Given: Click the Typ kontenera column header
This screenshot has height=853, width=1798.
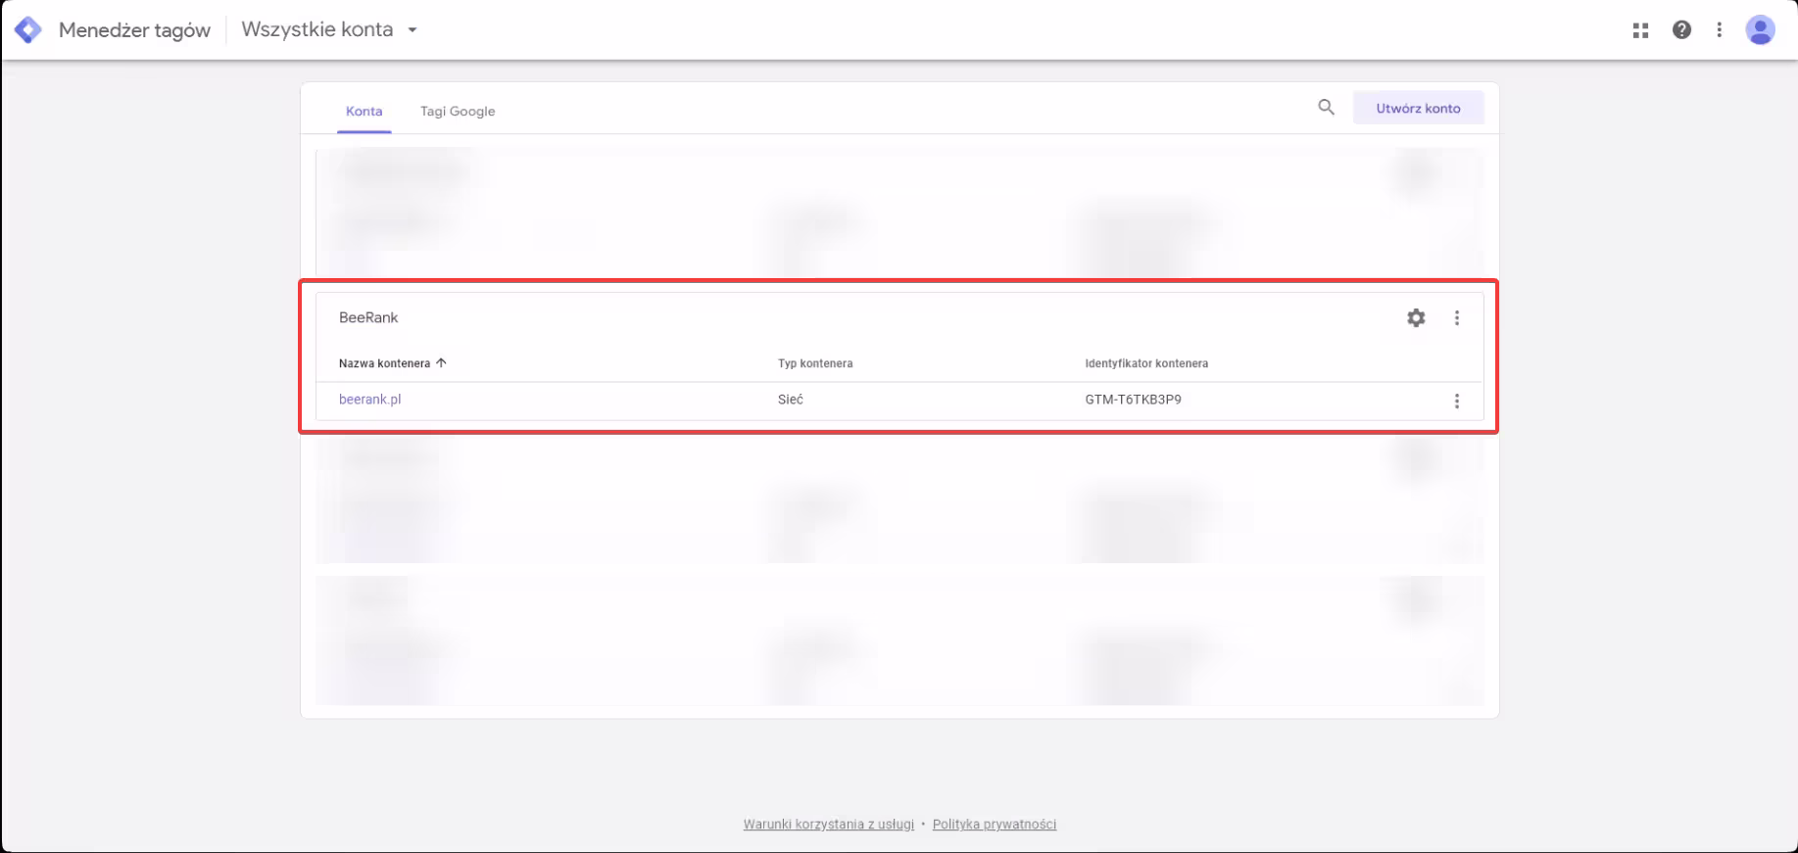Looking at the screenshot, I should [x=815, y=363].
